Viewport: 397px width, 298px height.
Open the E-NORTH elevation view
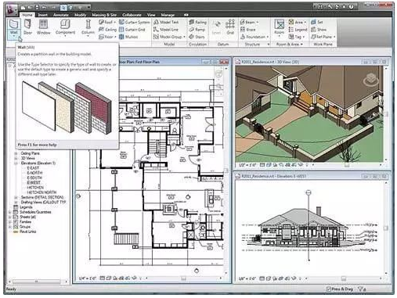(x=34, y=173)
